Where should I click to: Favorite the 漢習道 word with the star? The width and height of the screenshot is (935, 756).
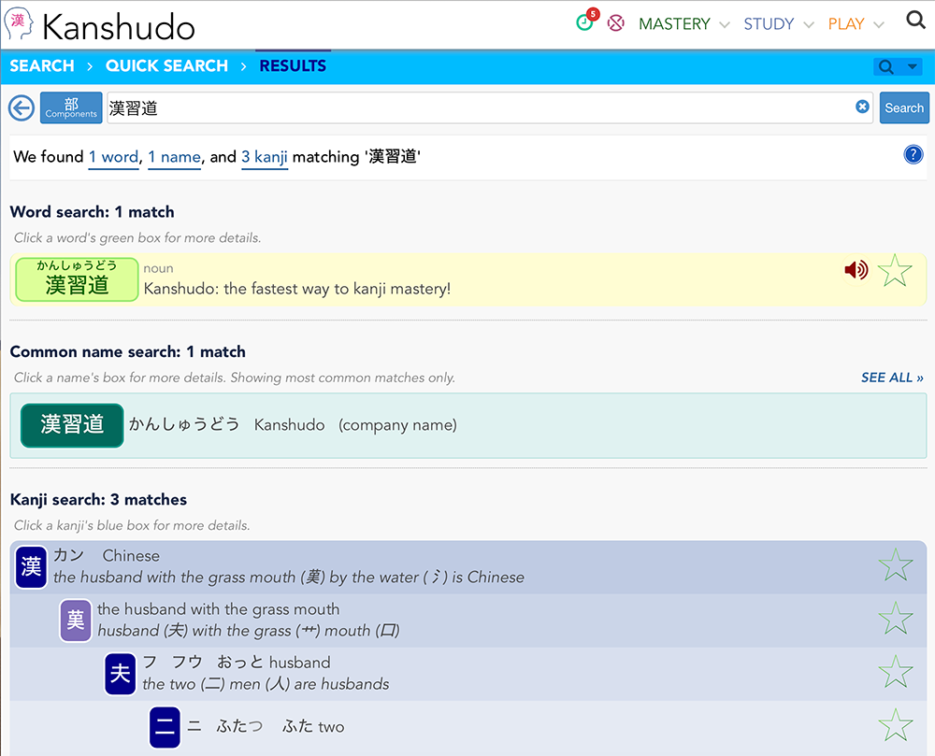click(x=895, y=270)
